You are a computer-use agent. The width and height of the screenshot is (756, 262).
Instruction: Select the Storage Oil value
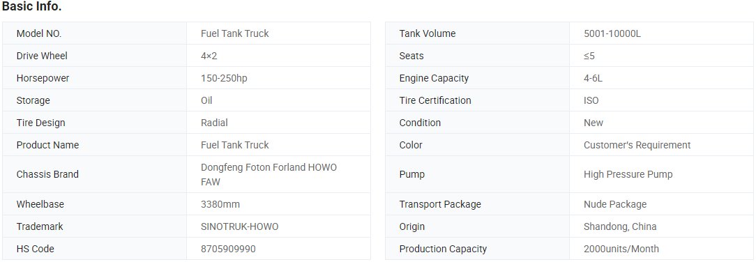pyautogui.click(x=206, y=100)
